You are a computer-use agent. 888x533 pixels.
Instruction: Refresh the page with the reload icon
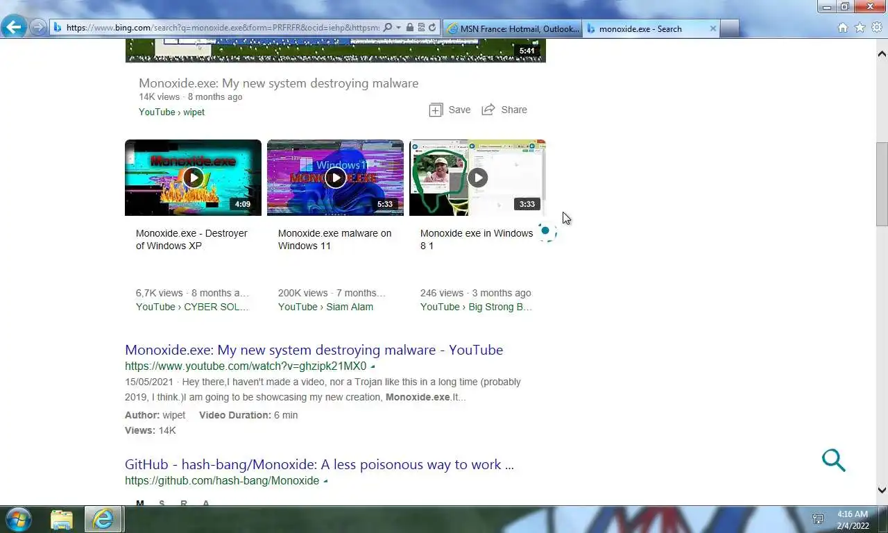coord(432,28)
